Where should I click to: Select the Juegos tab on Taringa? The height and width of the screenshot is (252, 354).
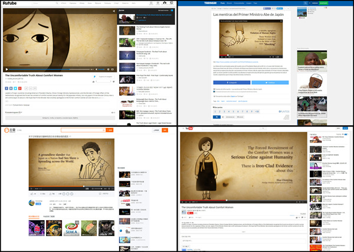coord(249,3)
